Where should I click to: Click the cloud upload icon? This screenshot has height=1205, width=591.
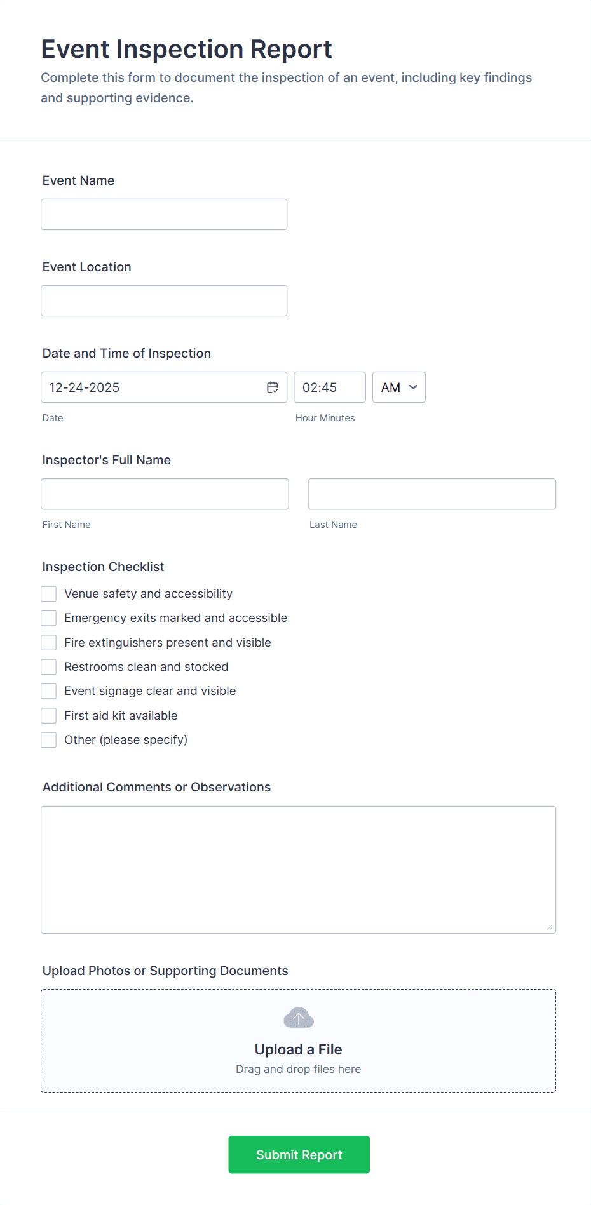pyautogui.click(x=299, y=1018)
